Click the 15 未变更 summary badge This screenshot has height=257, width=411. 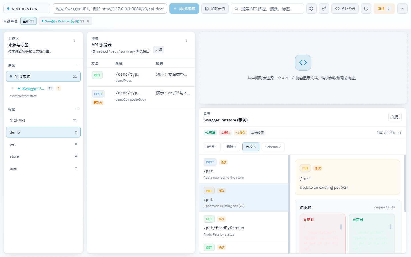(x=257, y=133)
